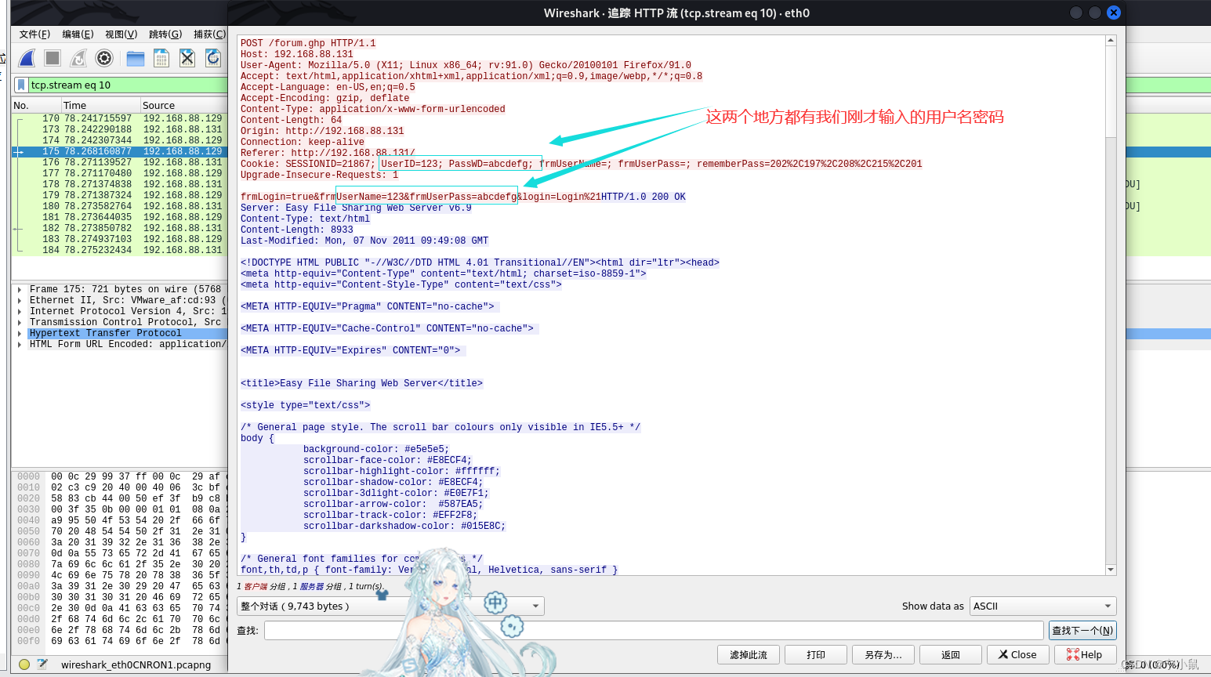The width and height of the screenshot is (1211, 677).
Task: Click the 返回 back button
Action: tap(951, 654)
